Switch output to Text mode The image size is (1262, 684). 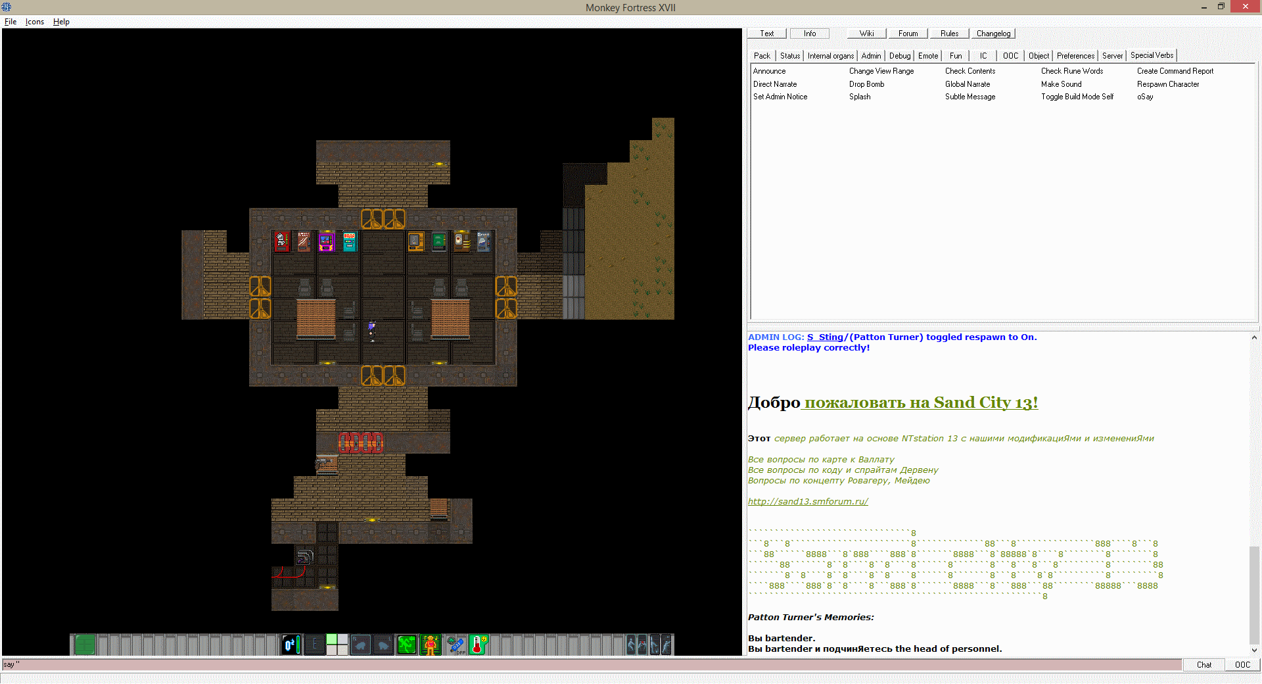767,34
